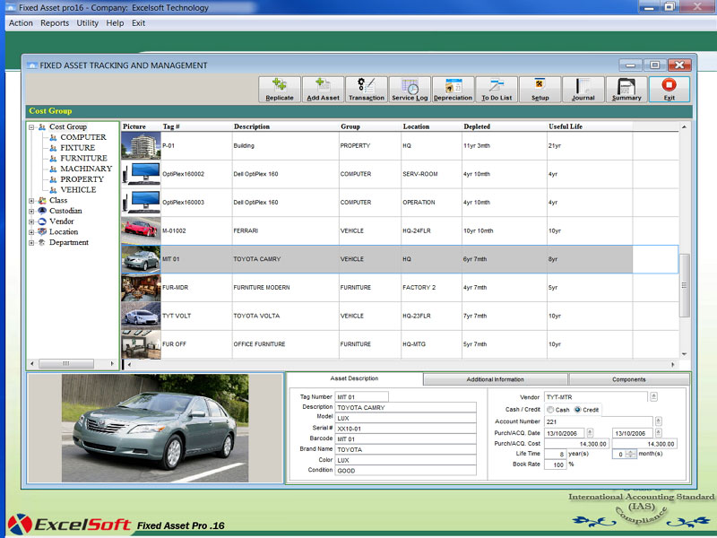Select the OFFICE FURNITURE asset row
The width and height of the screenshot is (717, 538).
coord(400,344)
